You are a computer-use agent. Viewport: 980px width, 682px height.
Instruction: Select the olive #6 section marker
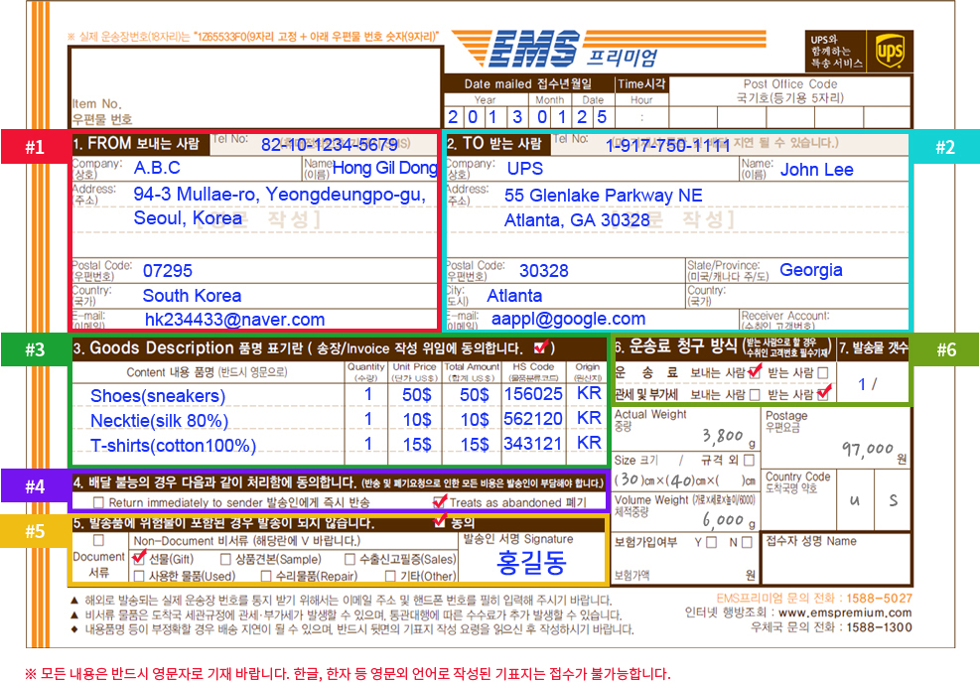click(945, 349)
